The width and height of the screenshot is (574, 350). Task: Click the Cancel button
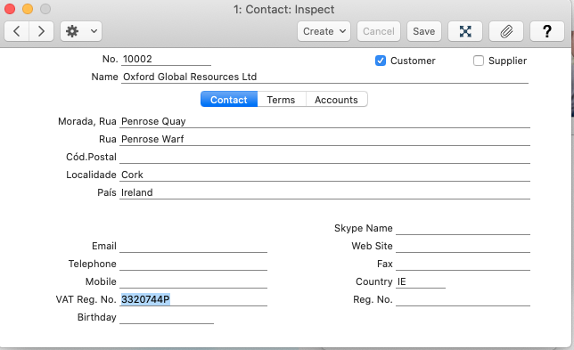[379, 31]
